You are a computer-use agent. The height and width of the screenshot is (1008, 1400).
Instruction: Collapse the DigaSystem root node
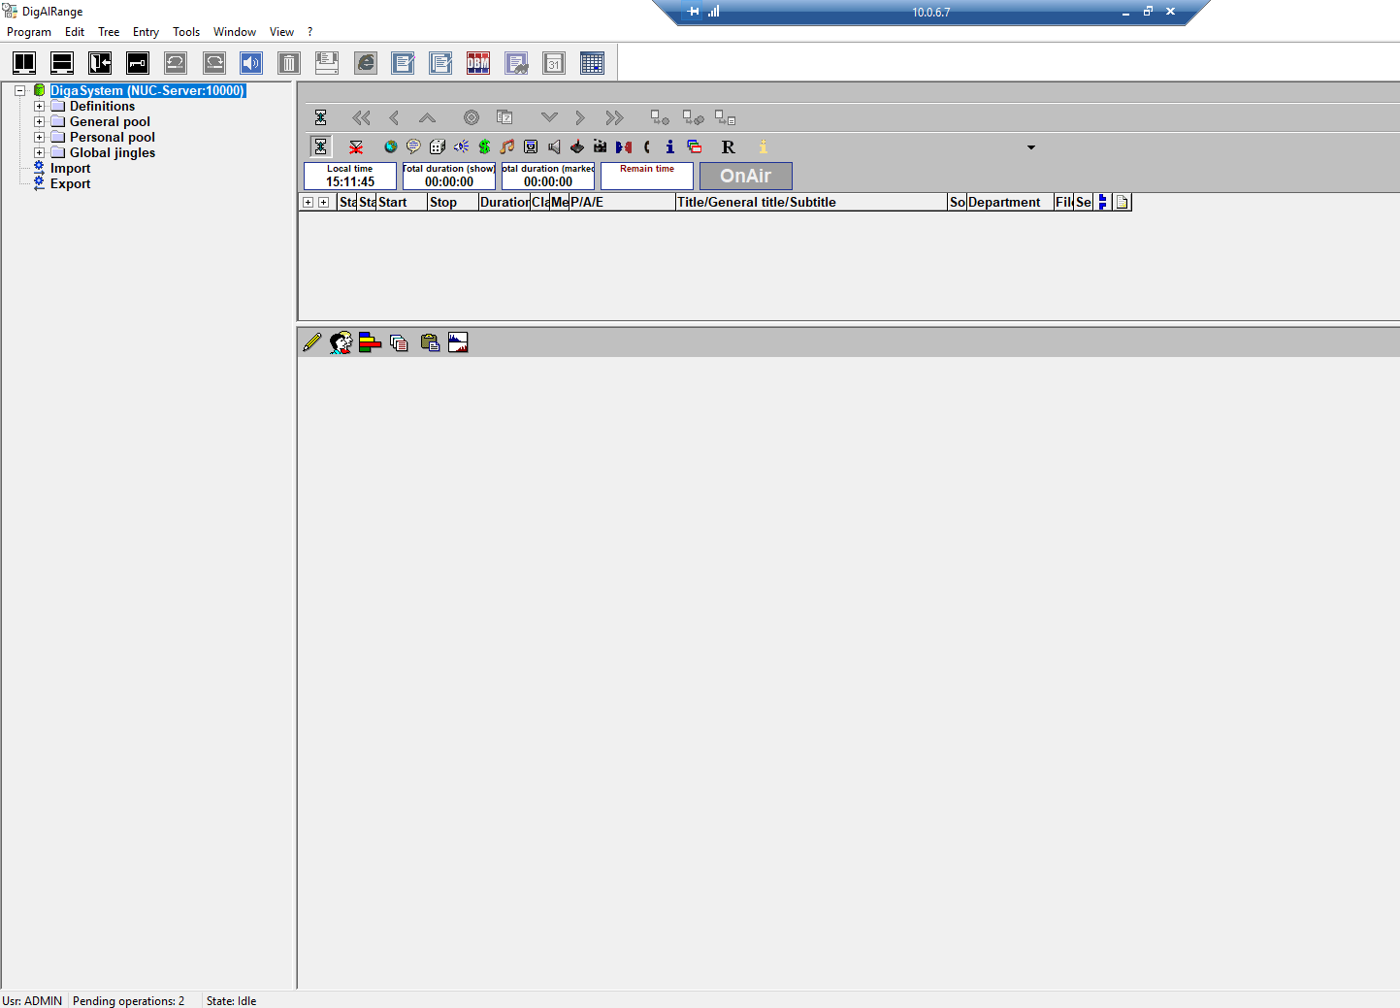(19, 91)
